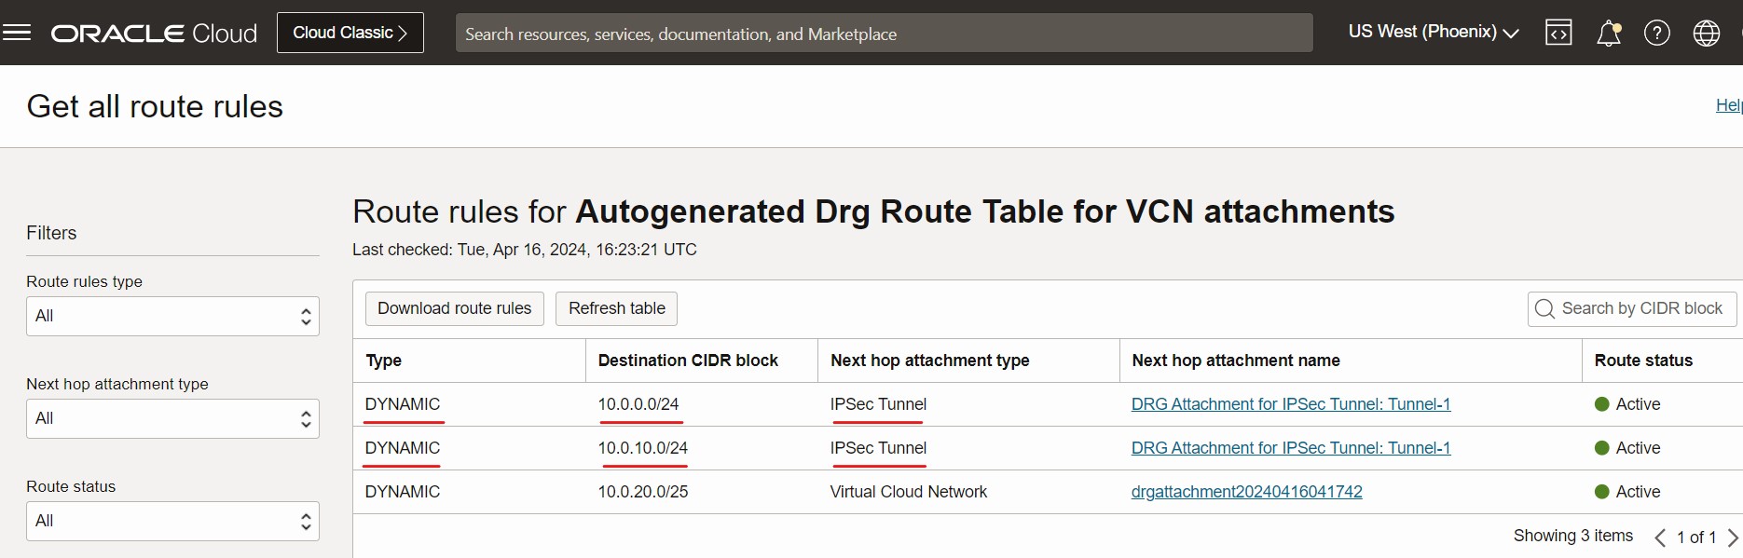Screen dimensions: 1743x558
Task: Click the Oracle Cloud logo
Action: [154, 34]
